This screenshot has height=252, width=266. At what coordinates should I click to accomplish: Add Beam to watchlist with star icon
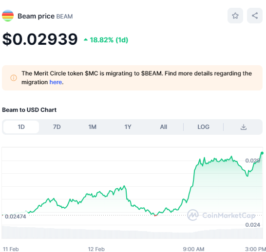[235, 16]
